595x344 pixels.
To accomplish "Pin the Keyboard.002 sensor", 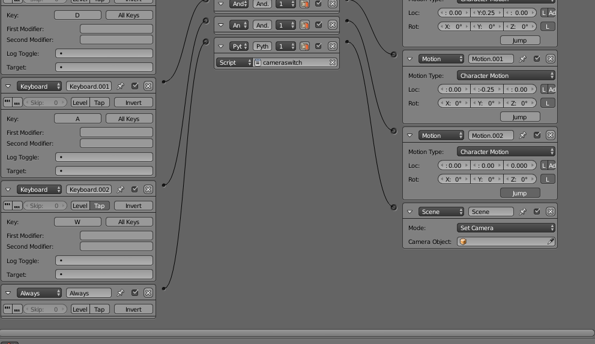I will point(121,189).
